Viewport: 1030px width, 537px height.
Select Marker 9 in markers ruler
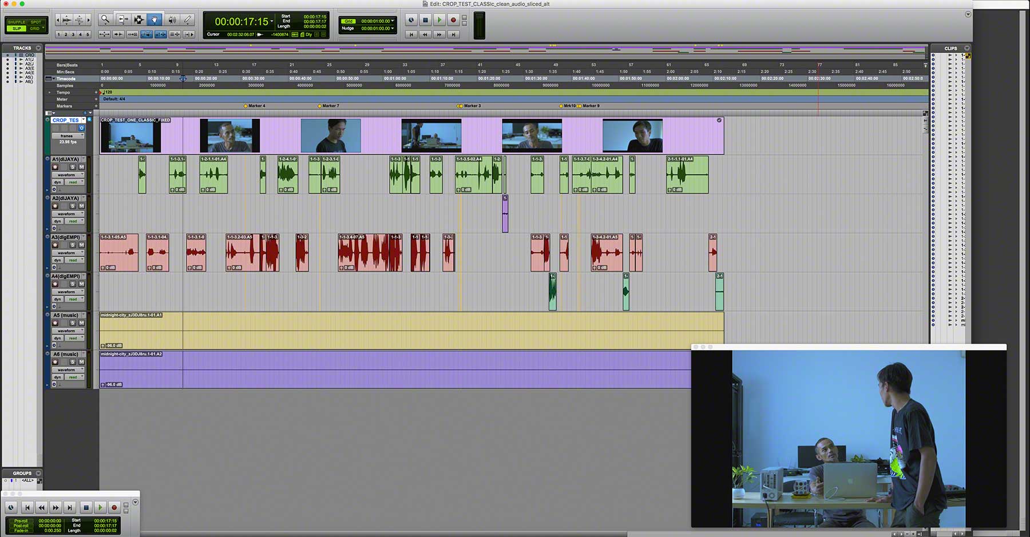[588, 106]
